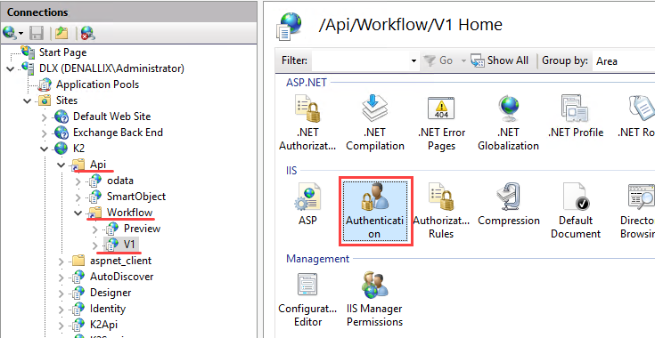Open the Compression feature
Image resolution: width=655 pixels, height=338 pixels.
(x=508, y=205)
